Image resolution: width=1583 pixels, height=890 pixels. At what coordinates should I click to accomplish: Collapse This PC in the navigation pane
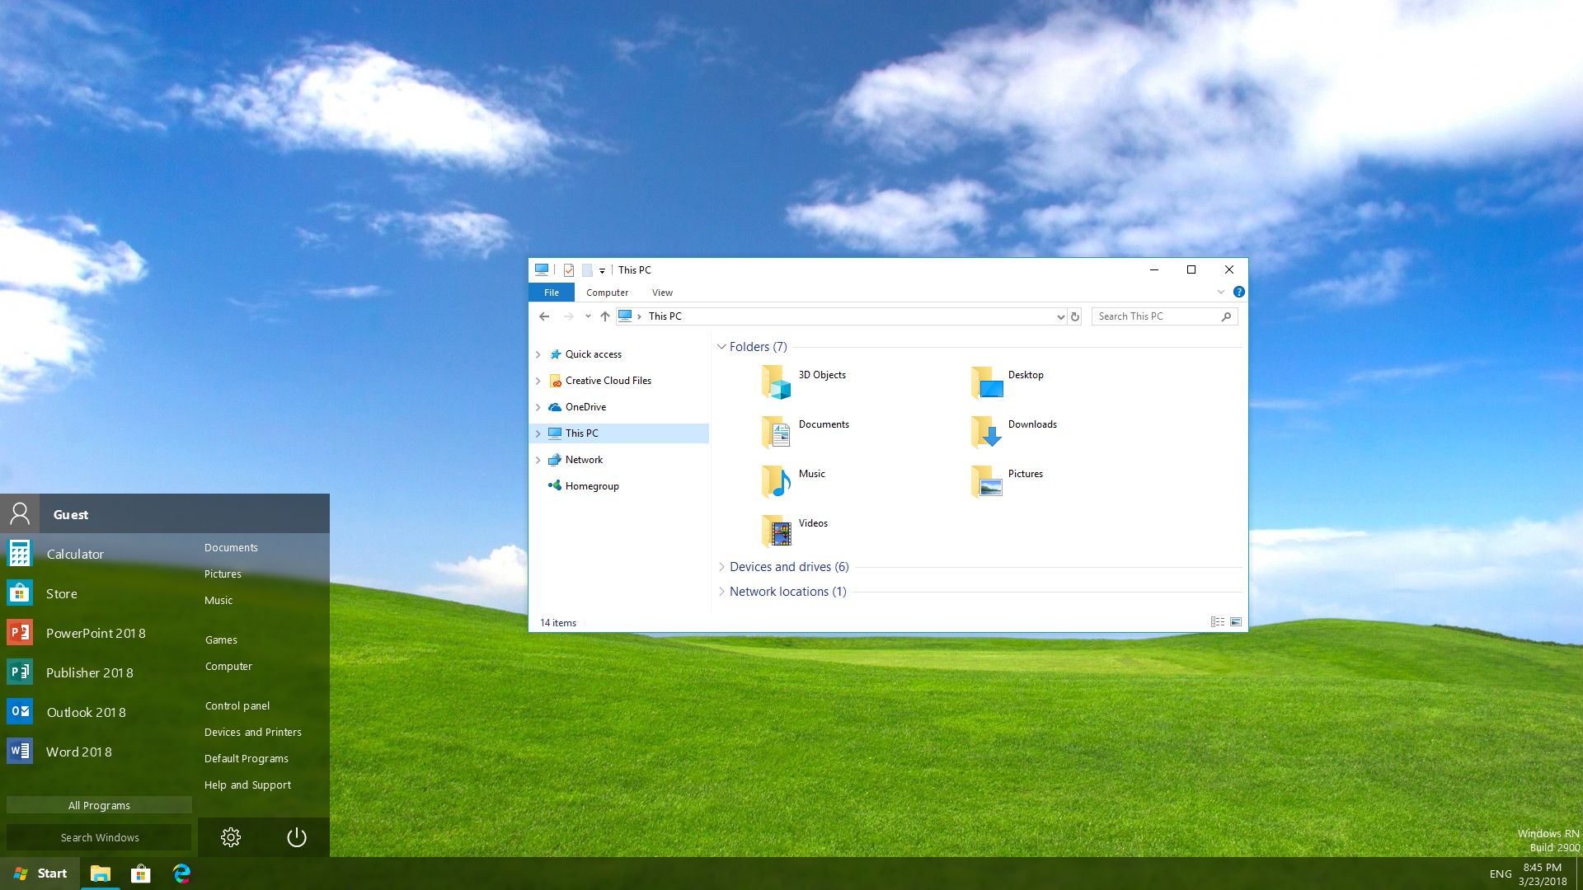538,433
